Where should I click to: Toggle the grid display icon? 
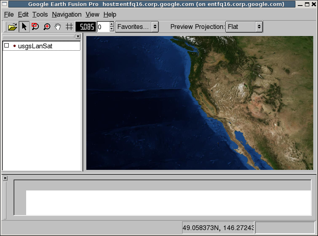[69, 27]
